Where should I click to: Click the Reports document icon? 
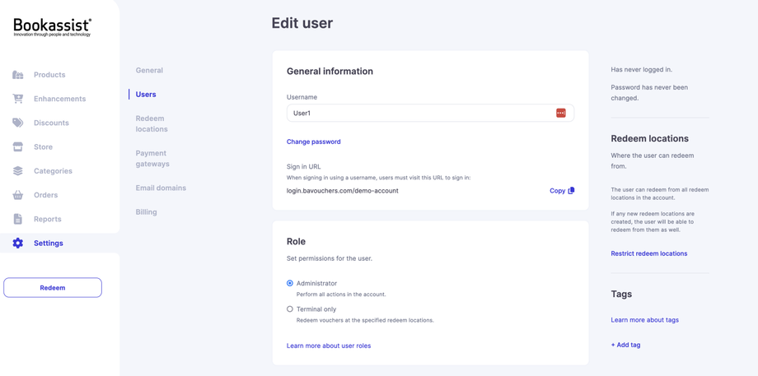(x=18, y=219)
